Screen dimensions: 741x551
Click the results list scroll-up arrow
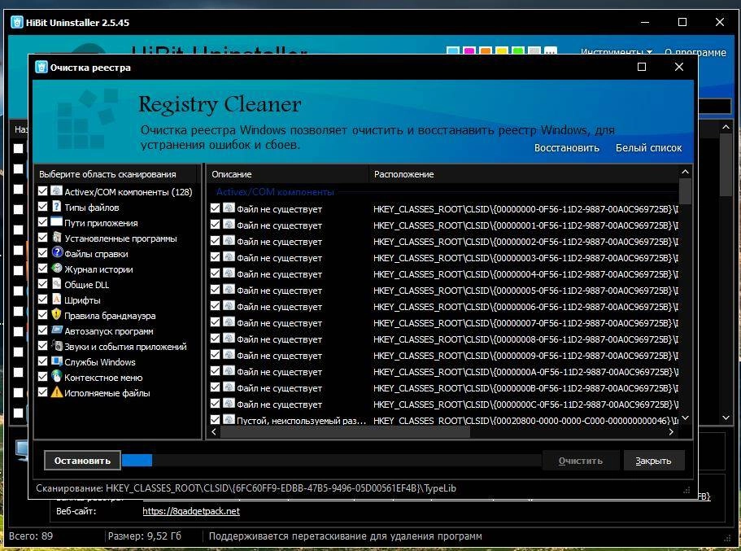click(x=685, y=173)
